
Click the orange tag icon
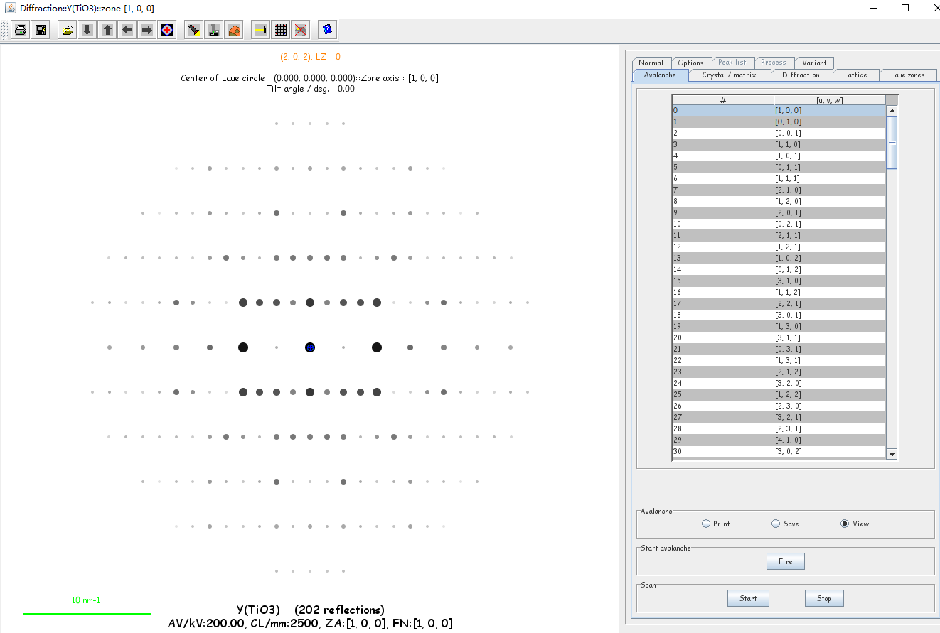click(234, 30)
